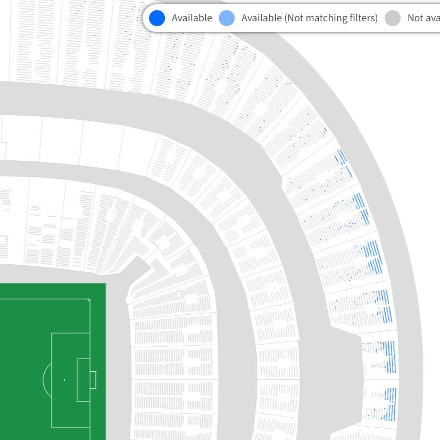Click "Available (Not matching filters)" legend text

(x=309, y=18)
